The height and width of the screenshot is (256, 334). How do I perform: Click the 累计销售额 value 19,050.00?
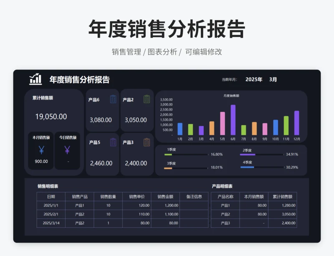pyautogui.click(x=51, y=117)
